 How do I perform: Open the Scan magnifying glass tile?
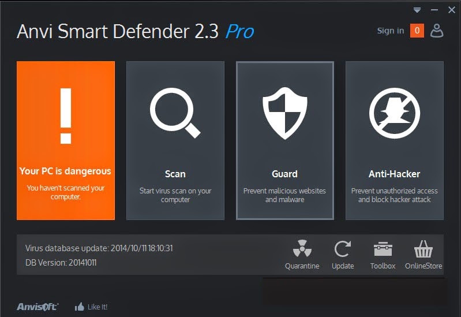click(175, 140)
